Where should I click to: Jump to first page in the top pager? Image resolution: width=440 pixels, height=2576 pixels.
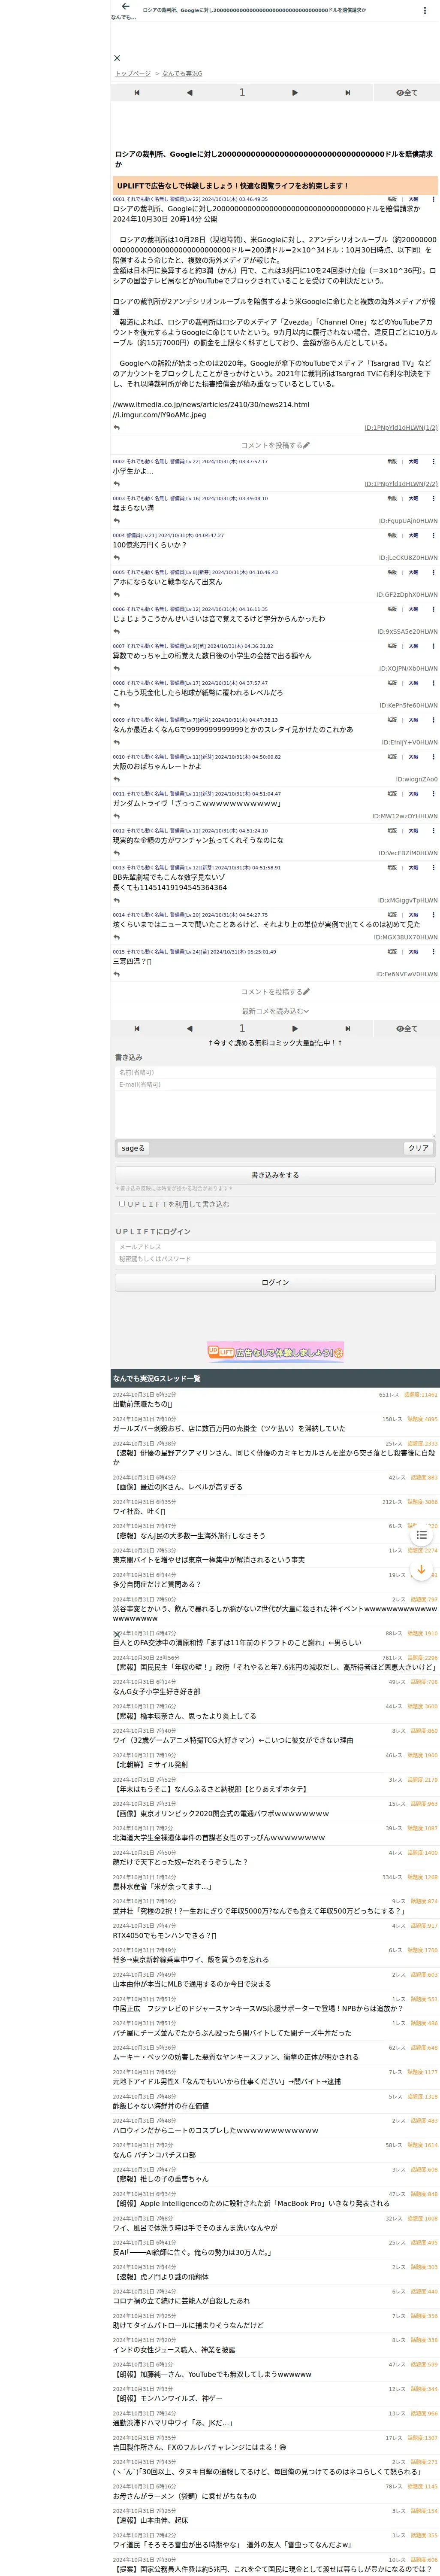137,93
